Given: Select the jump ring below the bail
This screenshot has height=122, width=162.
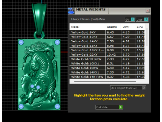Looking at the screenshot, I should pos(39,35).
